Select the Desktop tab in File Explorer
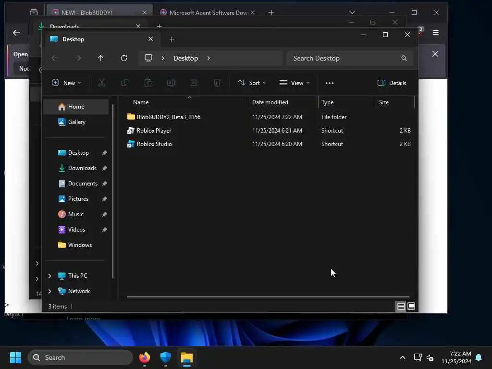This screenshot has width=492, height=369. (x=102, y=39)
